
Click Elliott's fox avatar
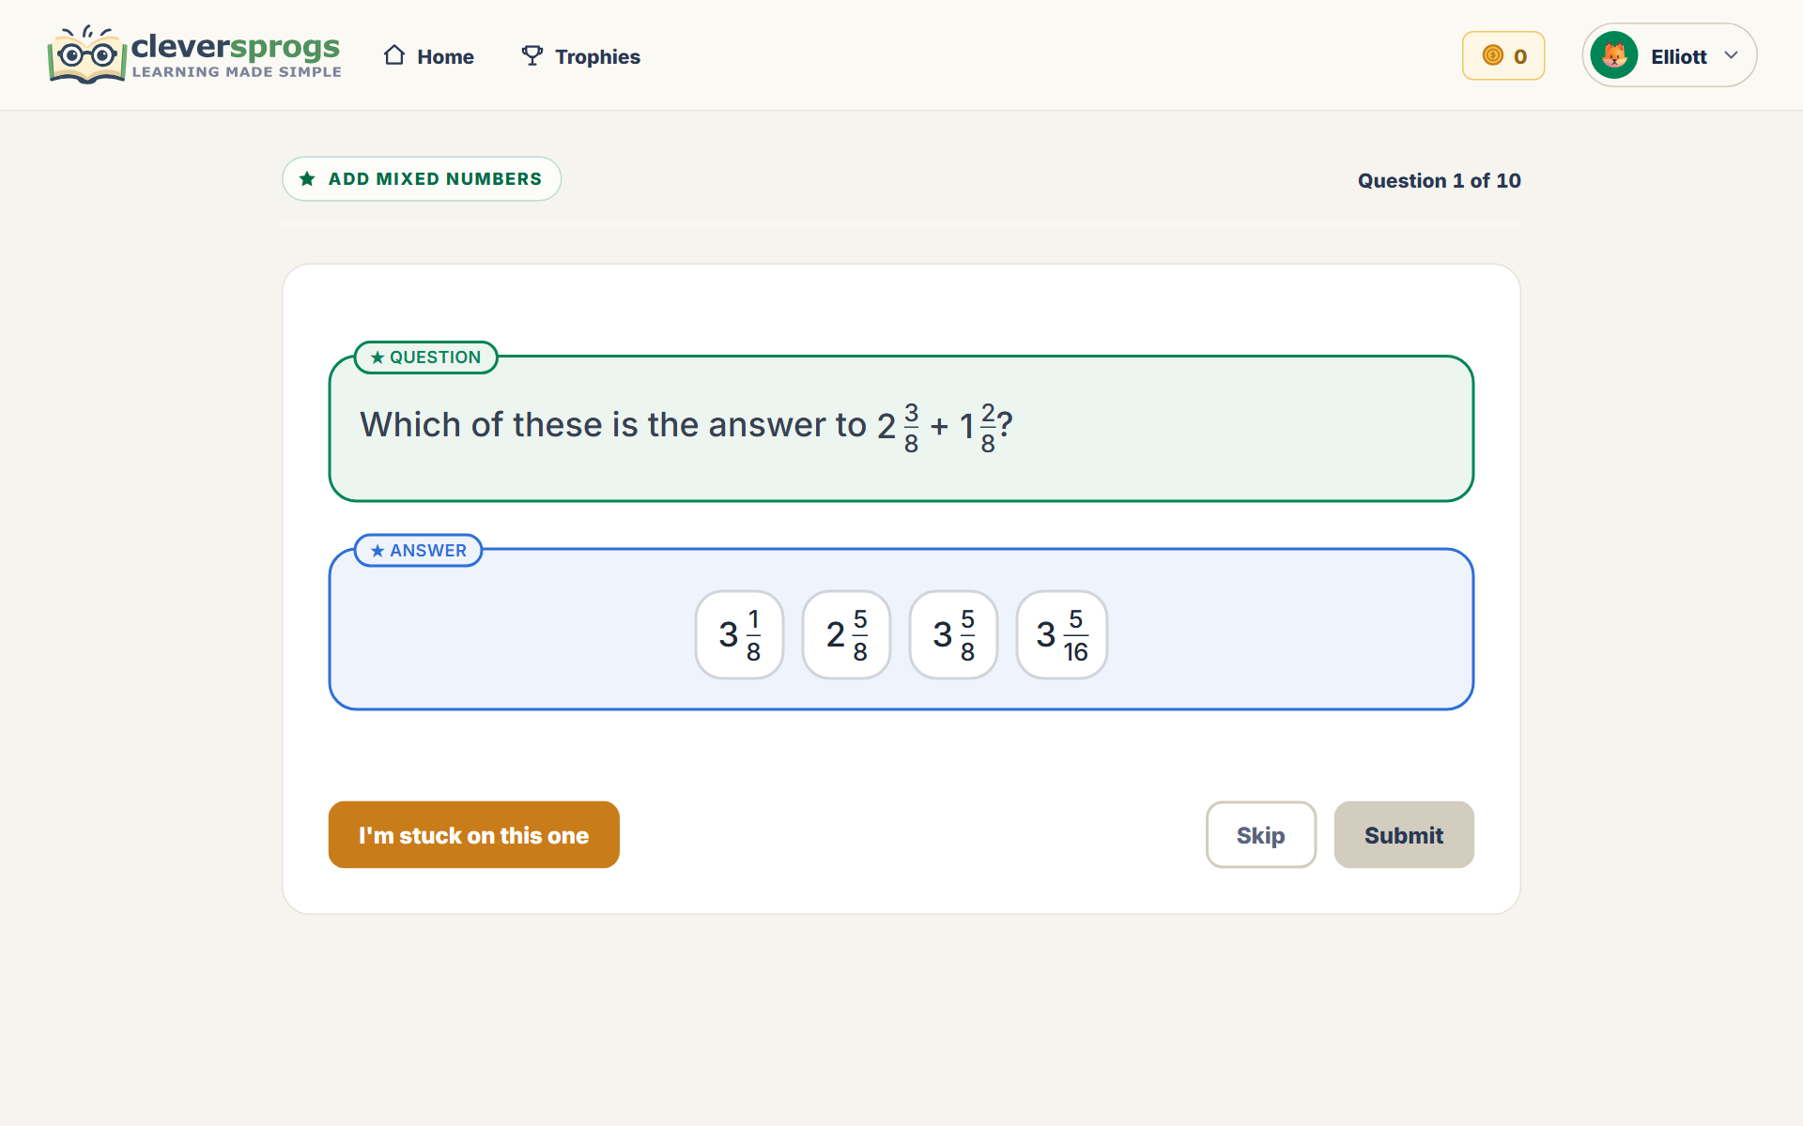coord(1614,55)
